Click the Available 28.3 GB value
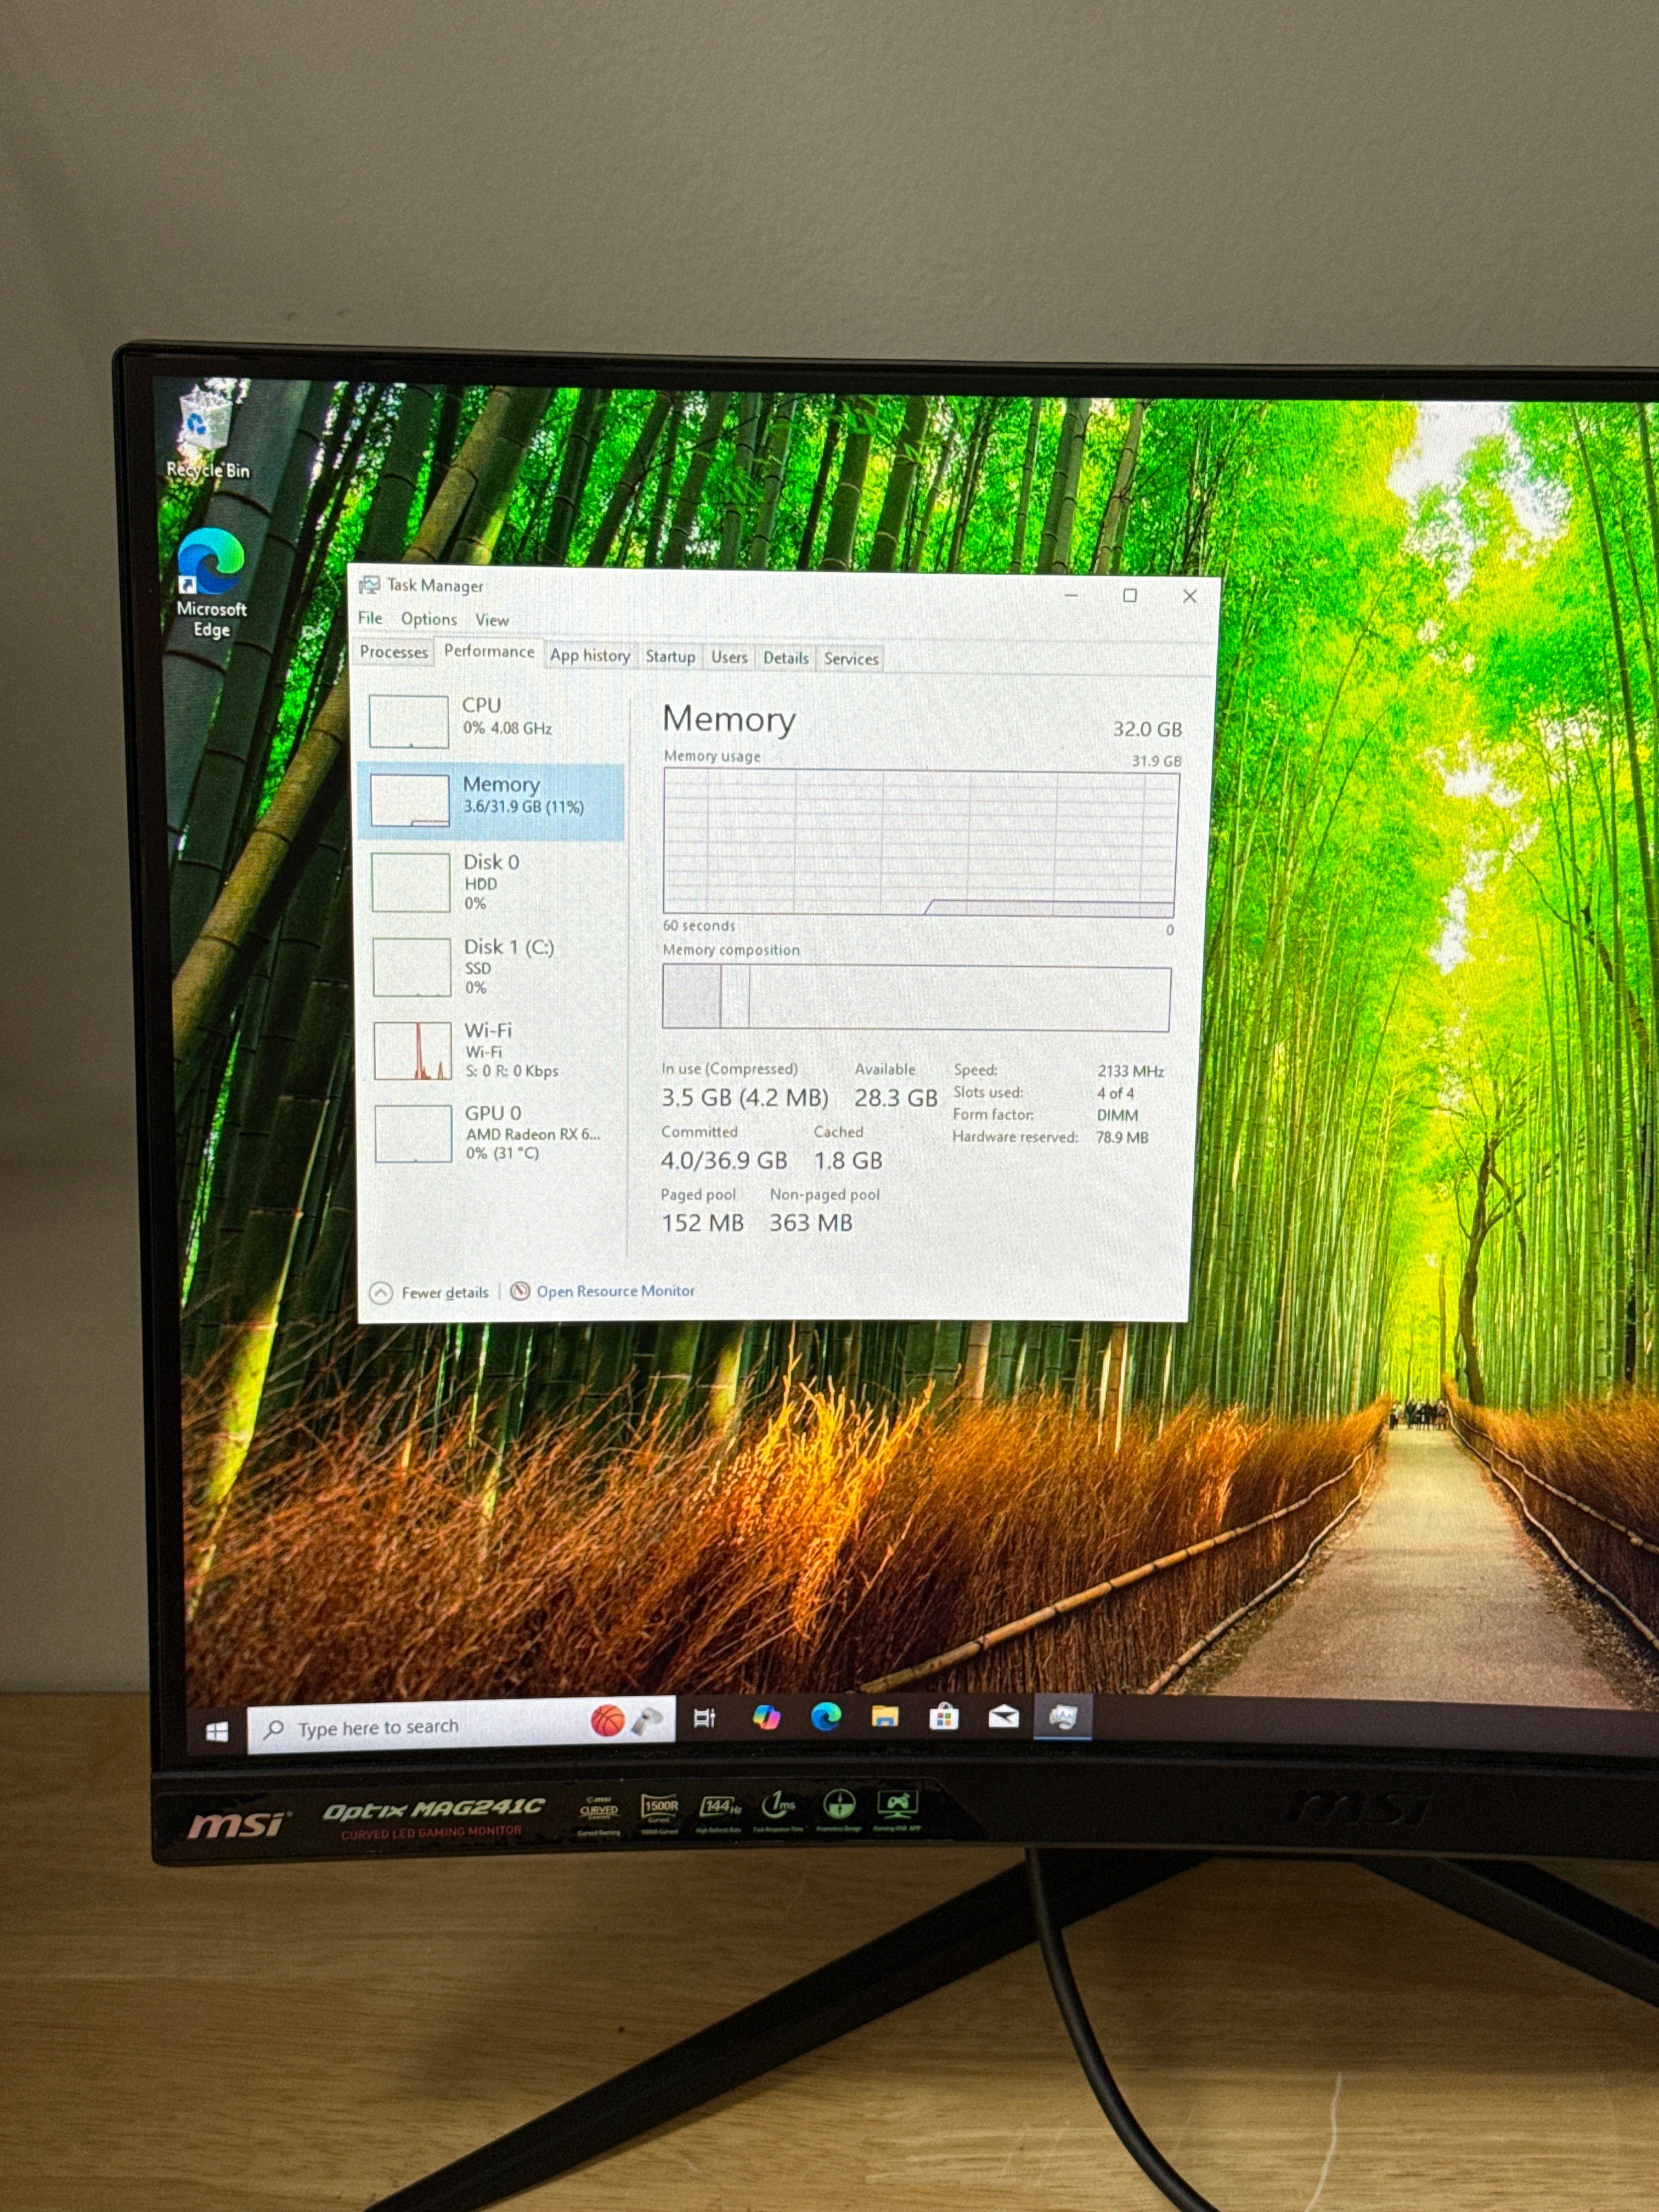Screen dimensions: 1659x2212 tap(895, 1098)
